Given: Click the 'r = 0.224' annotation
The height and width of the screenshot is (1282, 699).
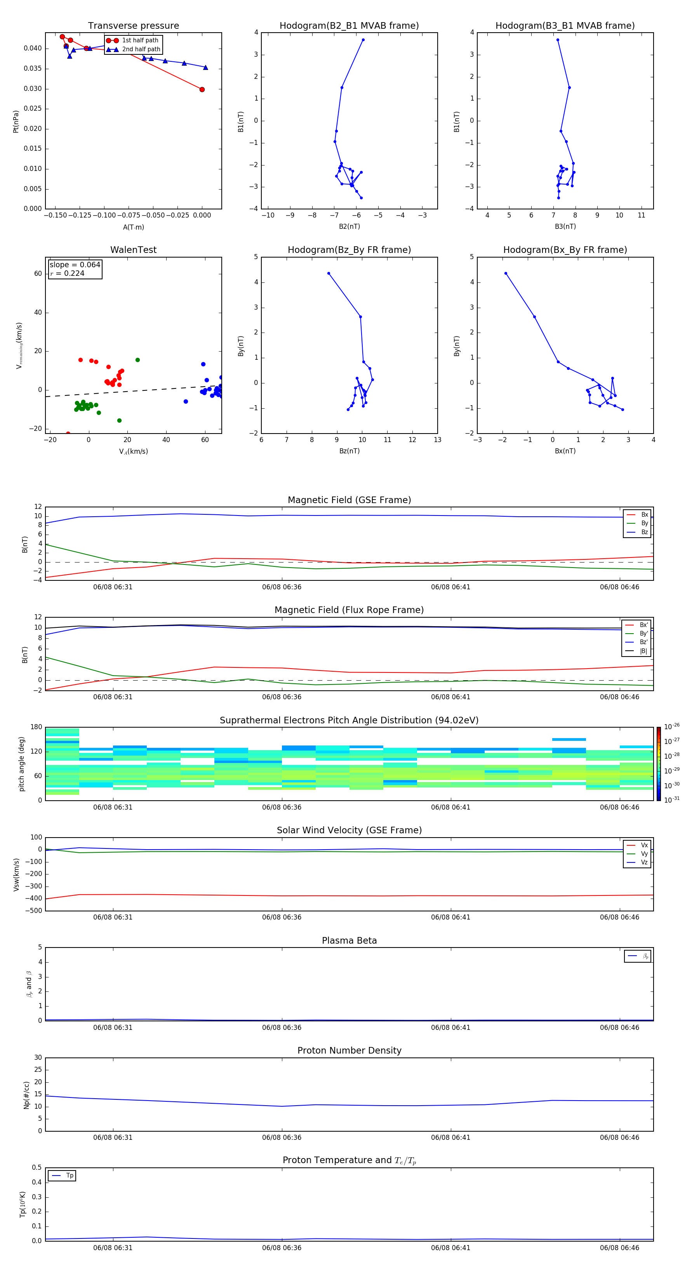Looking at the screenshot, I should [x=67, y=273].
